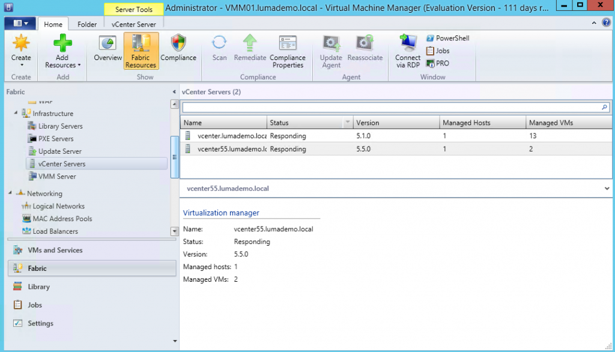The width and height of the screenshot is (615, 352).
Task: Select Update Server node
Action: (x=55, y=151)
